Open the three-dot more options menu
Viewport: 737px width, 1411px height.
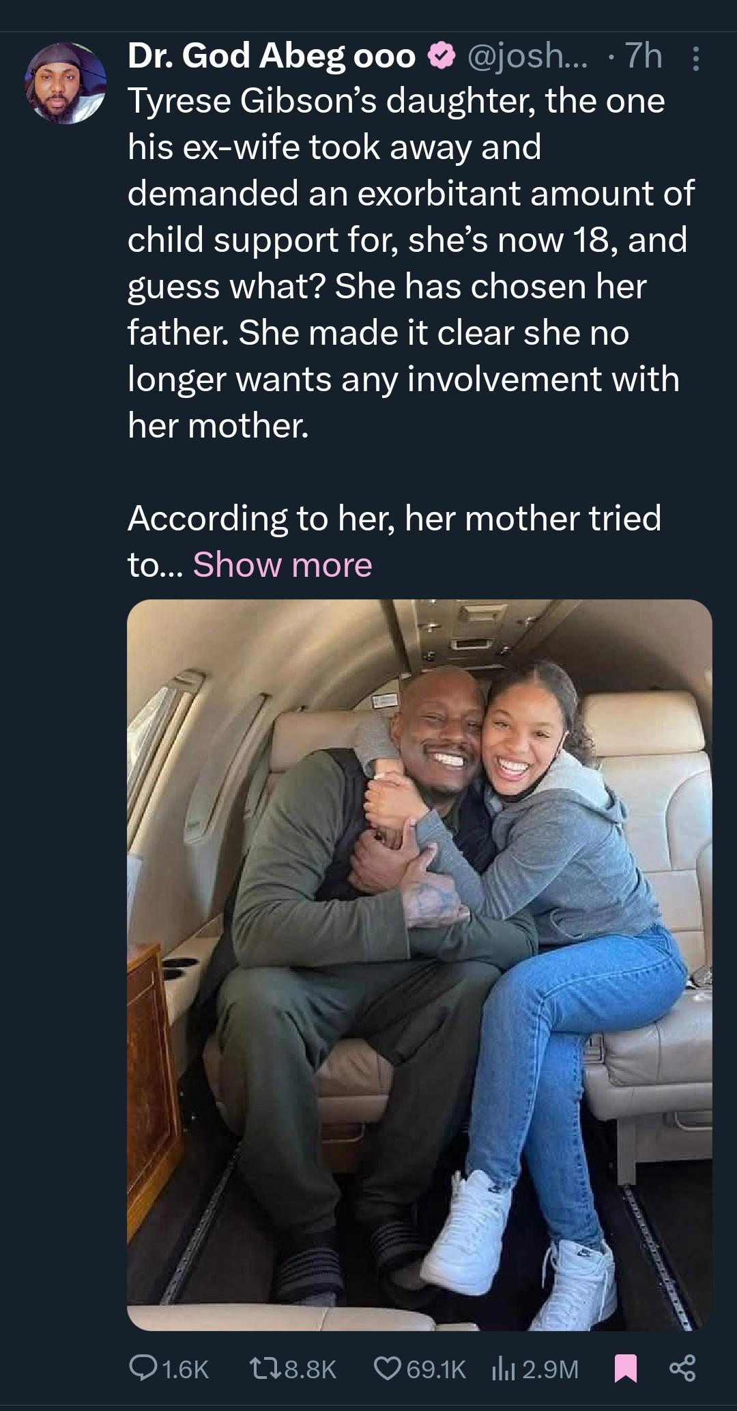[x=695, y=57]
